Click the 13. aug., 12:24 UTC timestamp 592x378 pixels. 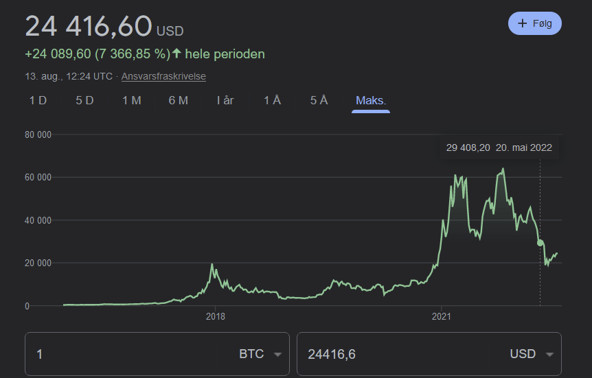tap(69, 76)
